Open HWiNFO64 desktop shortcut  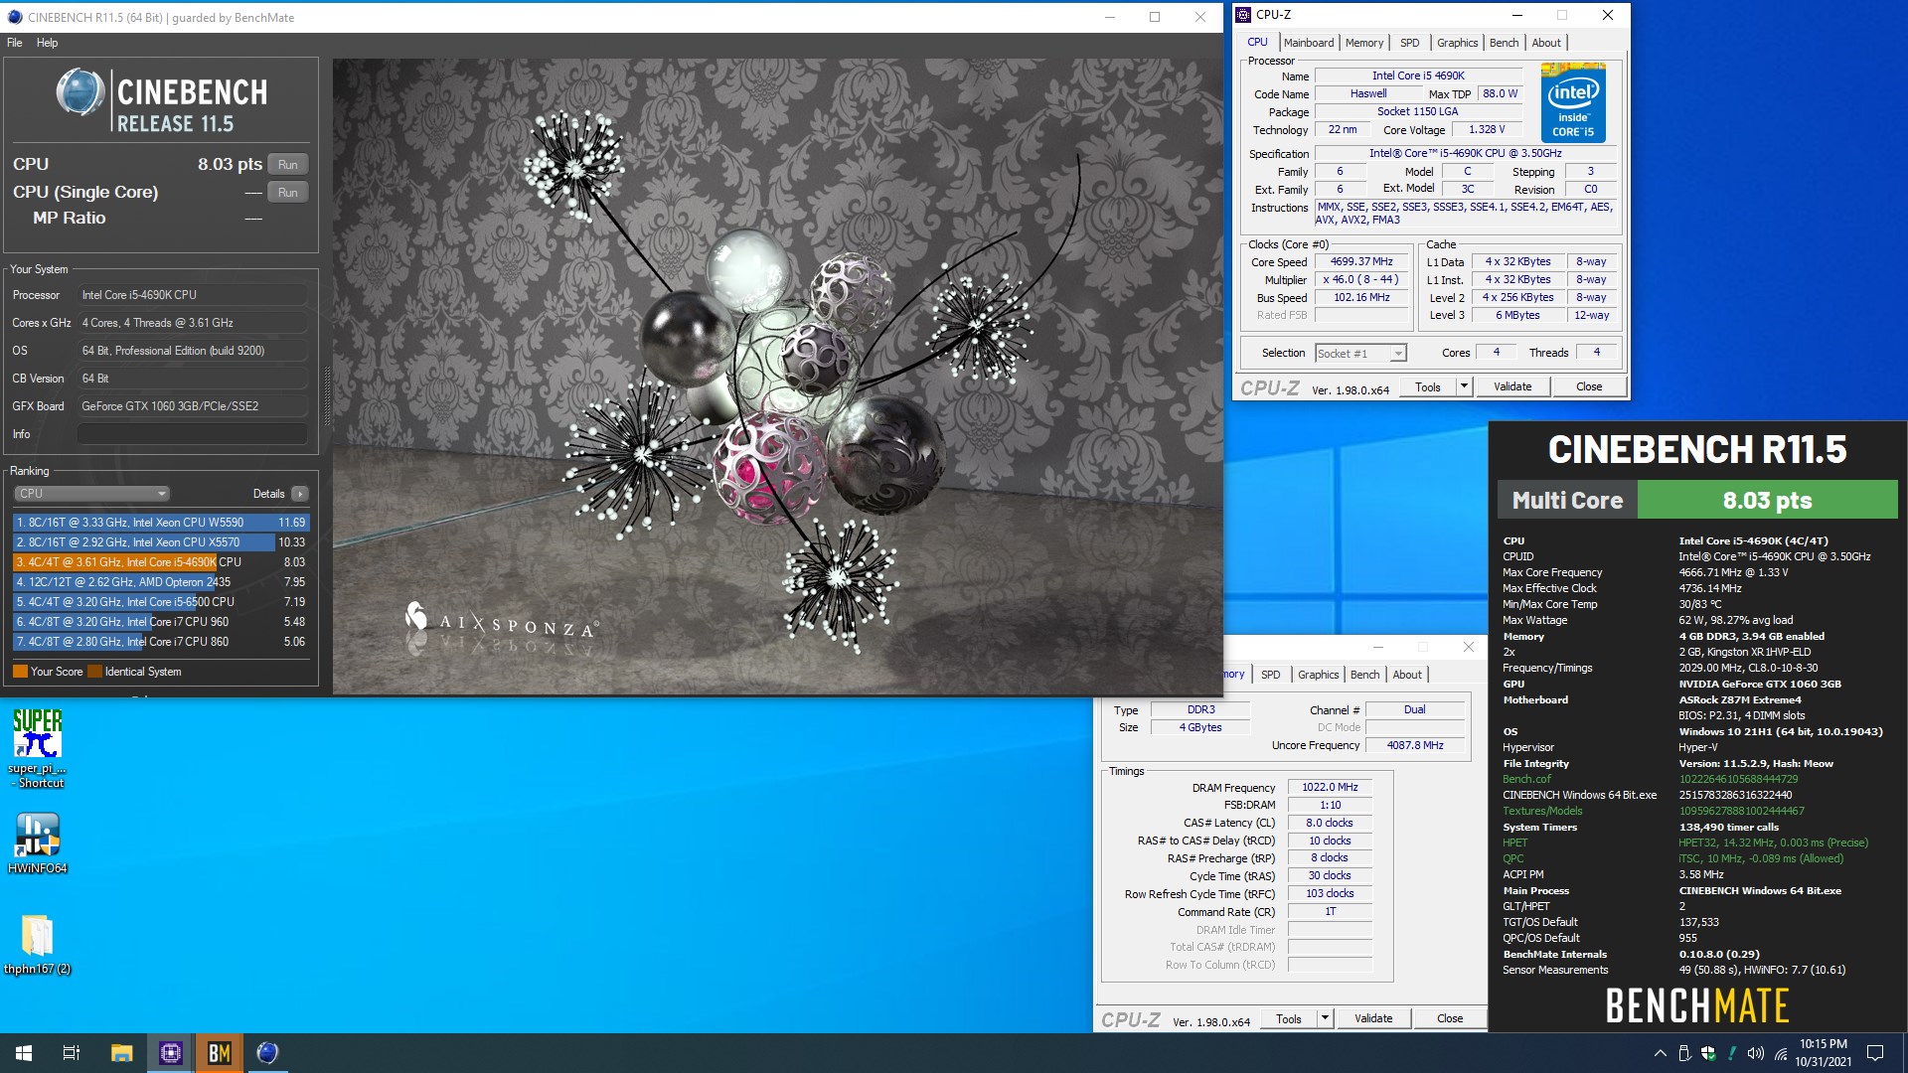coord(38,843)
